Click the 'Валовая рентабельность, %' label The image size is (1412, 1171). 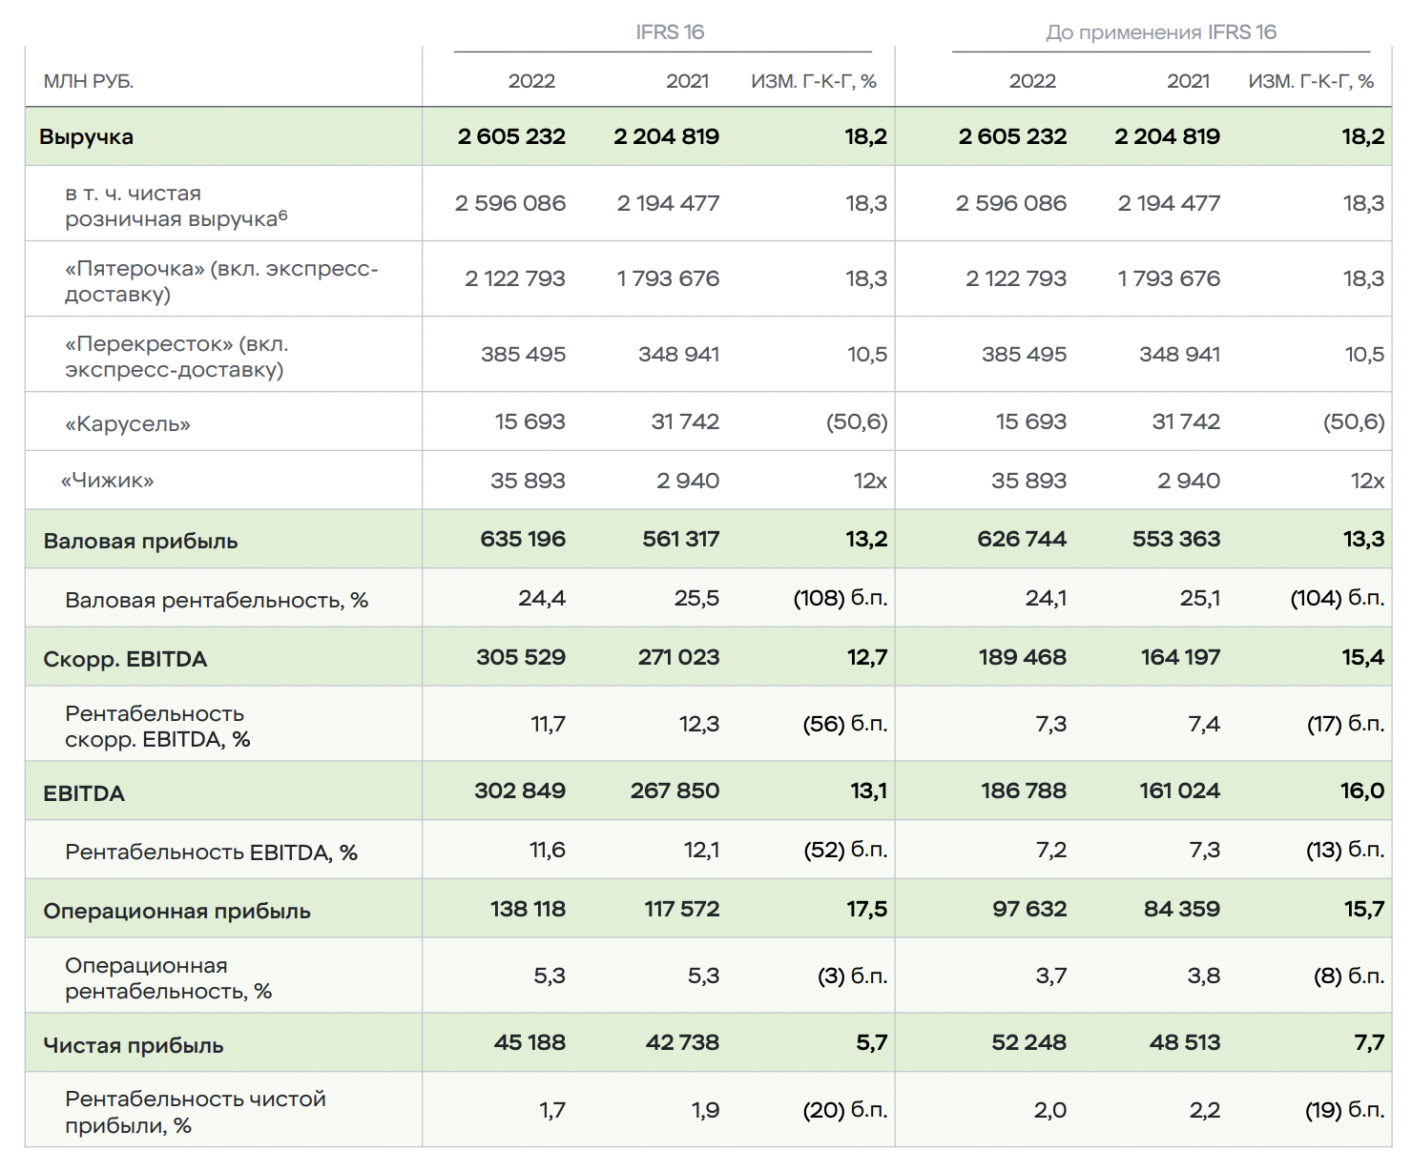pyautogui.click(x=217, y=601)
